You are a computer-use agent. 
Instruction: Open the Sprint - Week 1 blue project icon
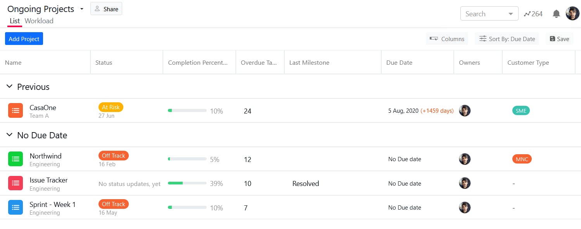16,207
